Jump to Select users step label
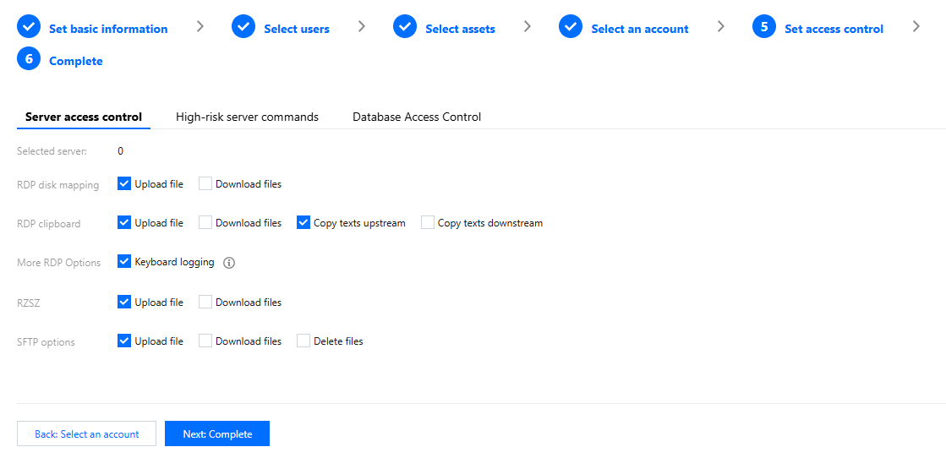Screen dimensions: 946x458 tap(297, 29)
